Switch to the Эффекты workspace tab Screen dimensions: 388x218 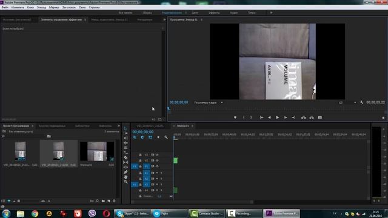(214, 13)
